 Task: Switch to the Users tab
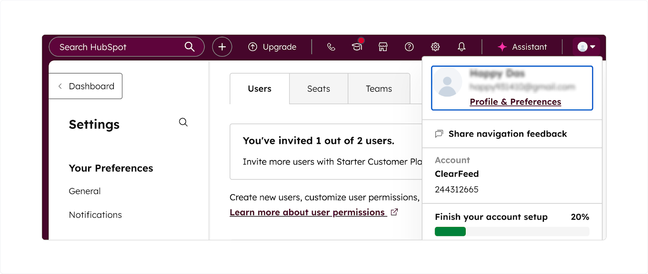(260, 89)
